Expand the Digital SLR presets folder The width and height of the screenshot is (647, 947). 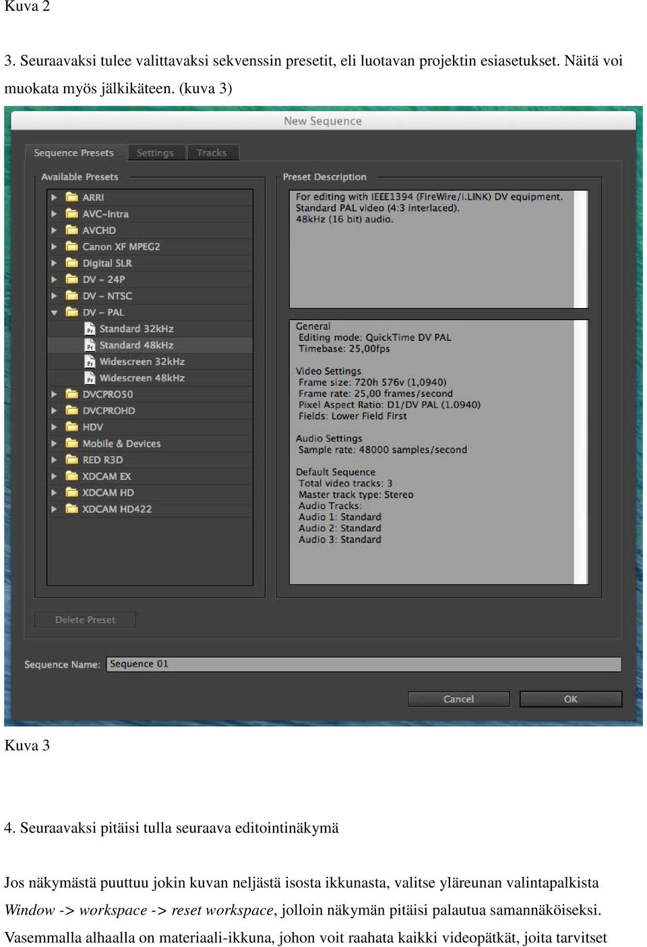tap(54, 263)
